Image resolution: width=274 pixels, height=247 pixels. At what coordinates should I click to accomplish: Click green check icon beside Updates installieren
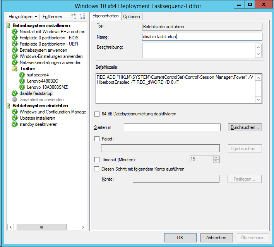coord(15,118)
